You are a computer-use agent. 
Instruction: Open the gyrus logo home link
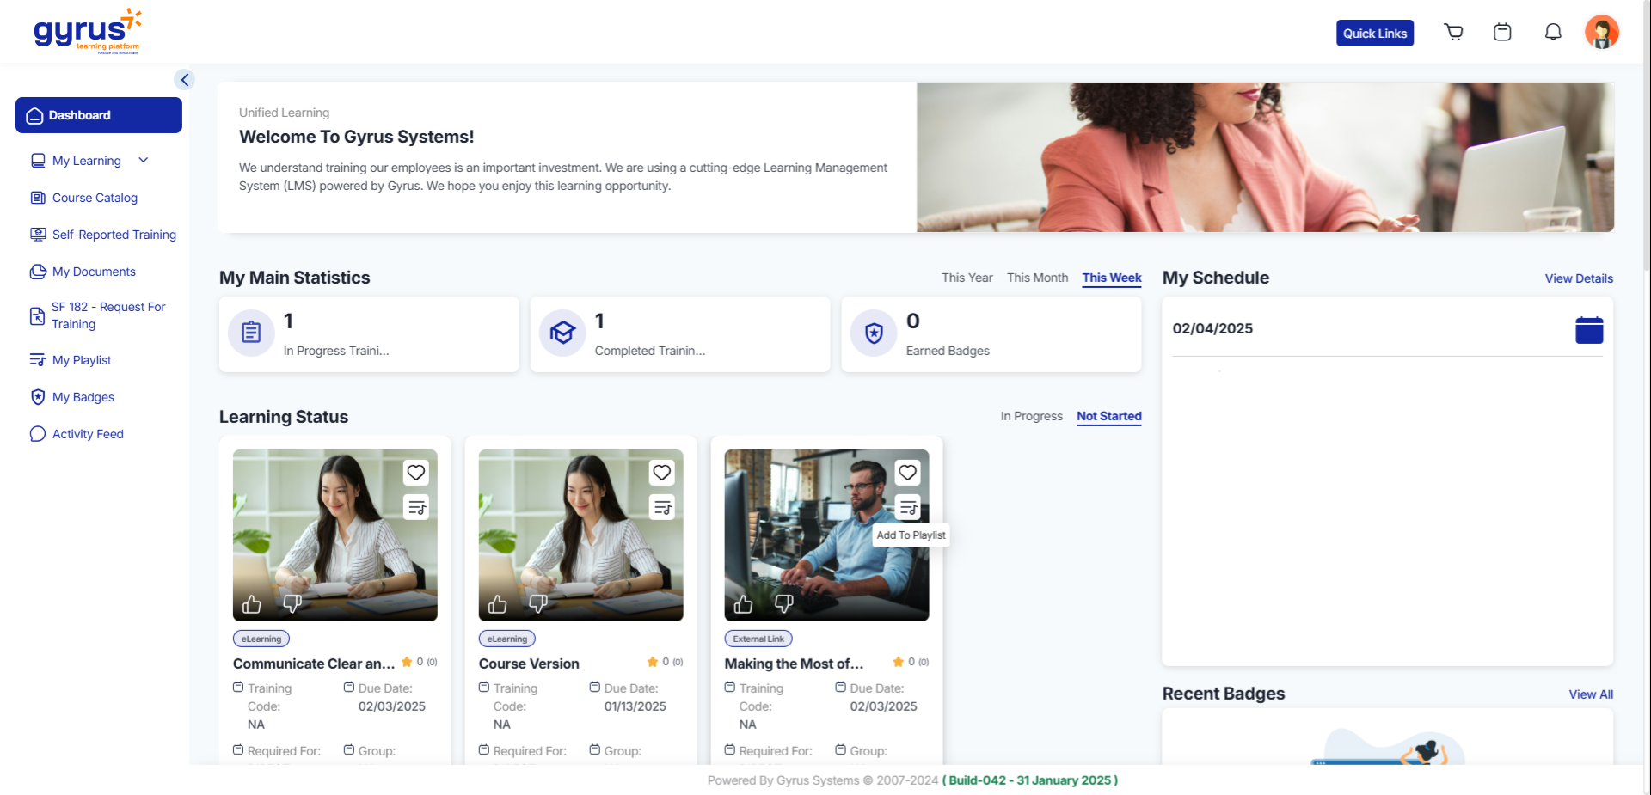pyautogui.click(x=86, y=32)
